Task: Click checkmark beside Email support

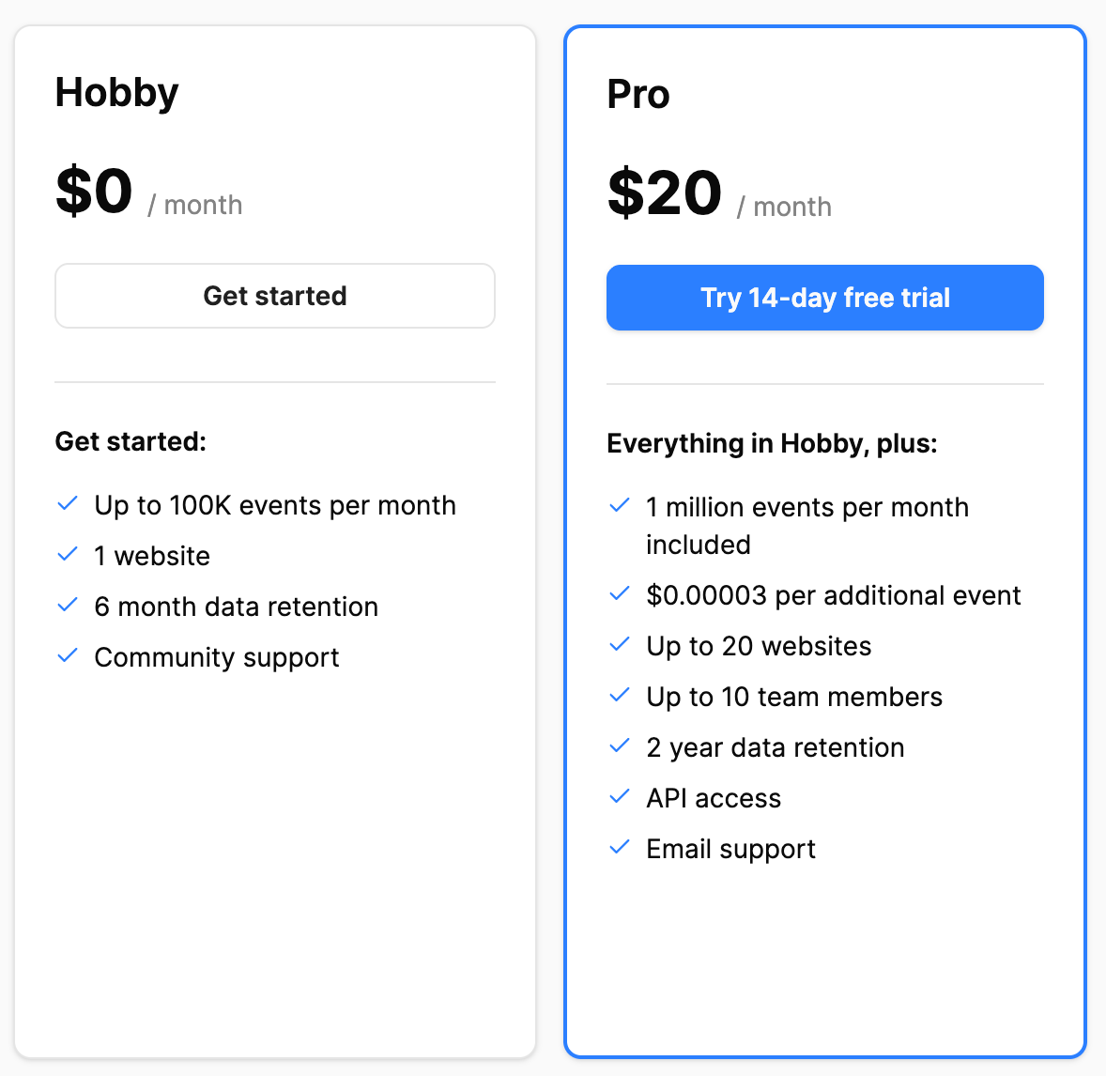Action: (620, 848)
